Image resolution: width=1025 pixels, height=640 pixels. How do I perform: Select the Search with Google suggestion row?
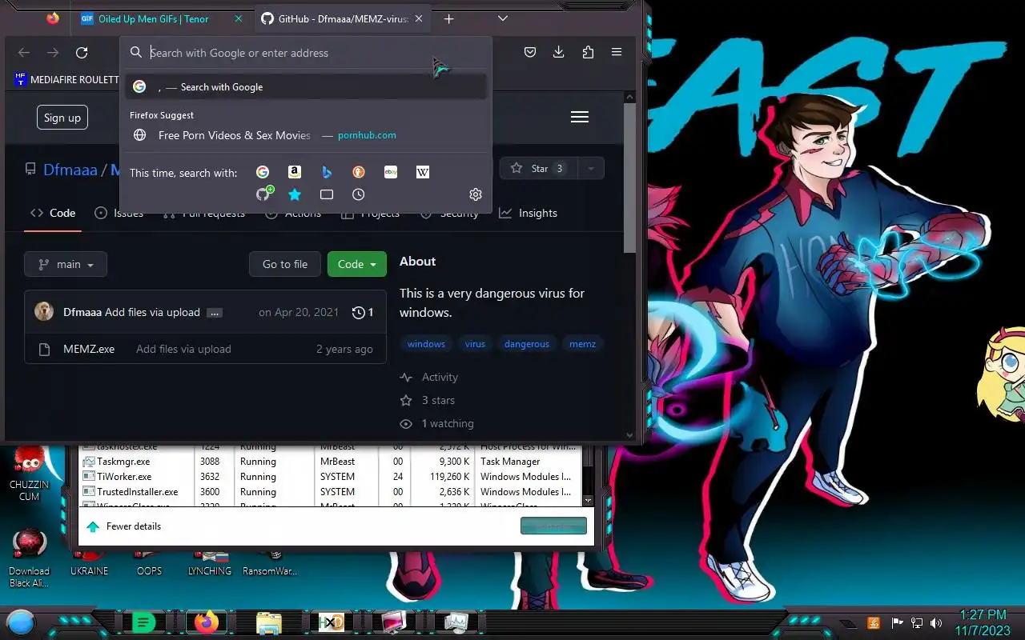[x=306, y=86]
